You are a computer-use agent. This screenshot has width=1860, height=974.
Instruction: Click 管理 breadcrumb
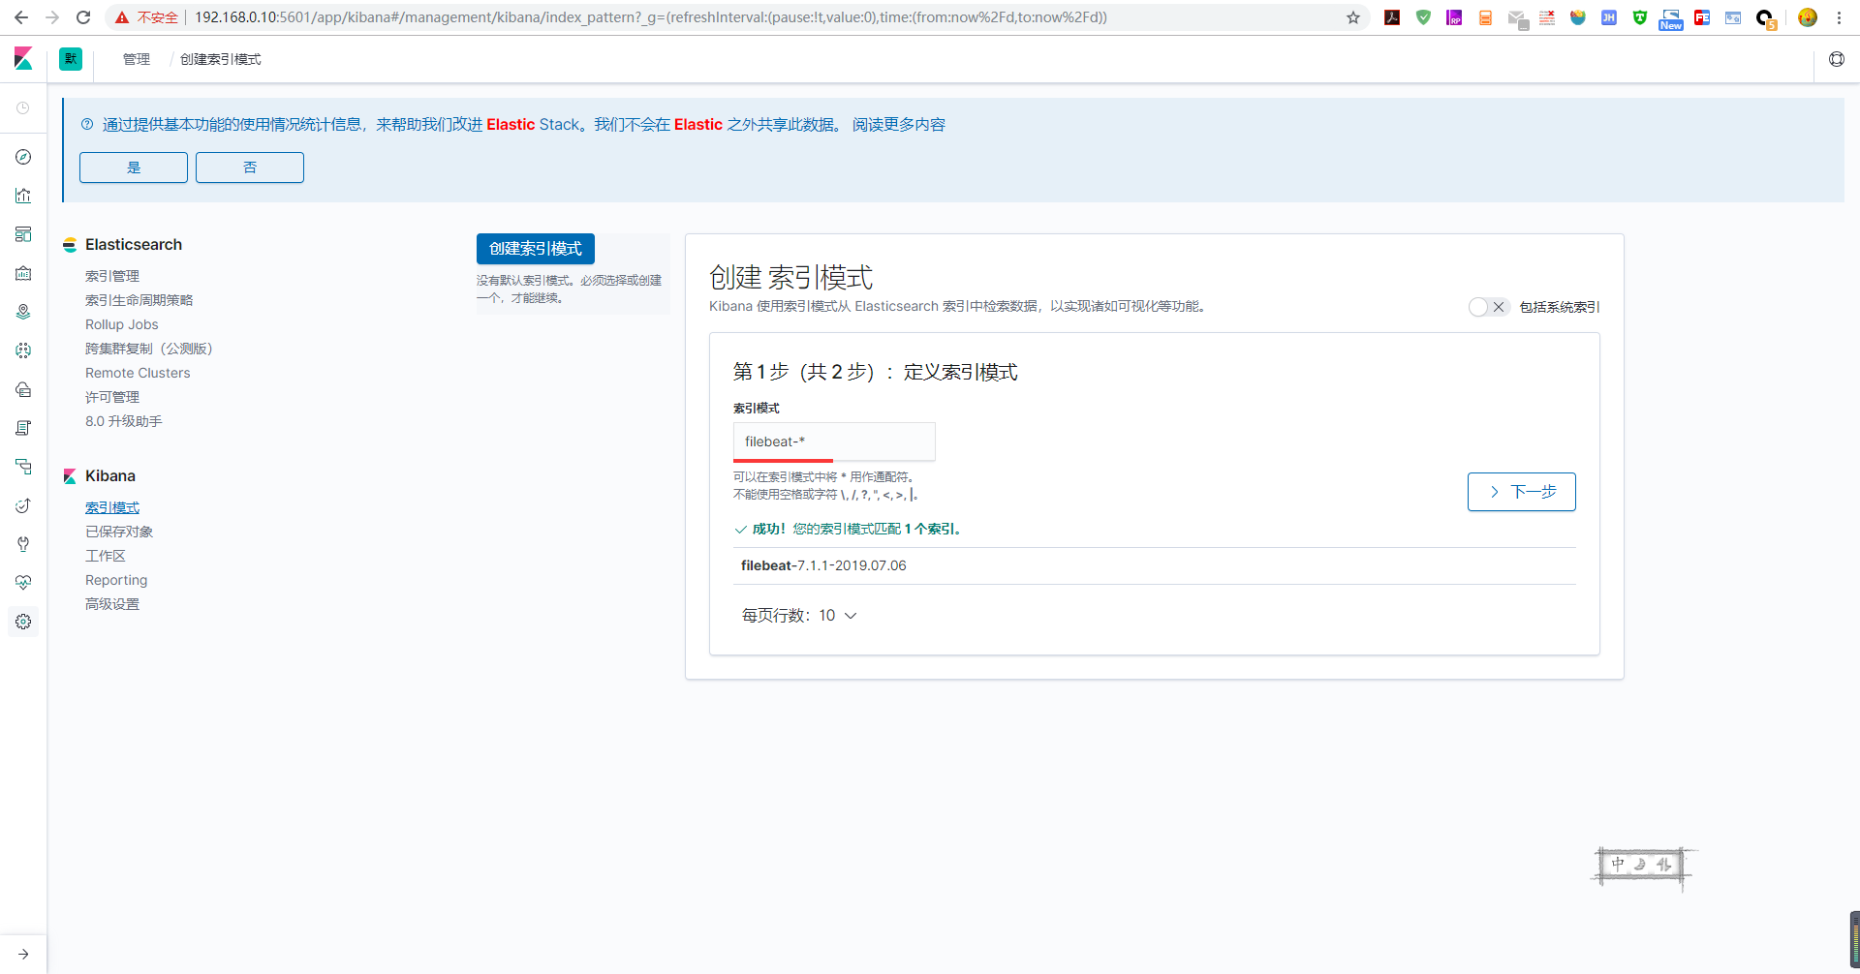pos(137,59)
